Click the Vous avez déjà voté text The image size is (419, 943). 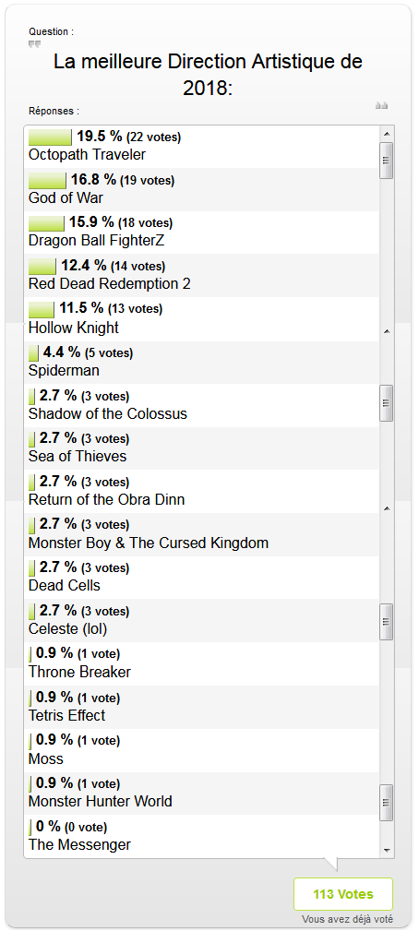click(x=347, y=919)
